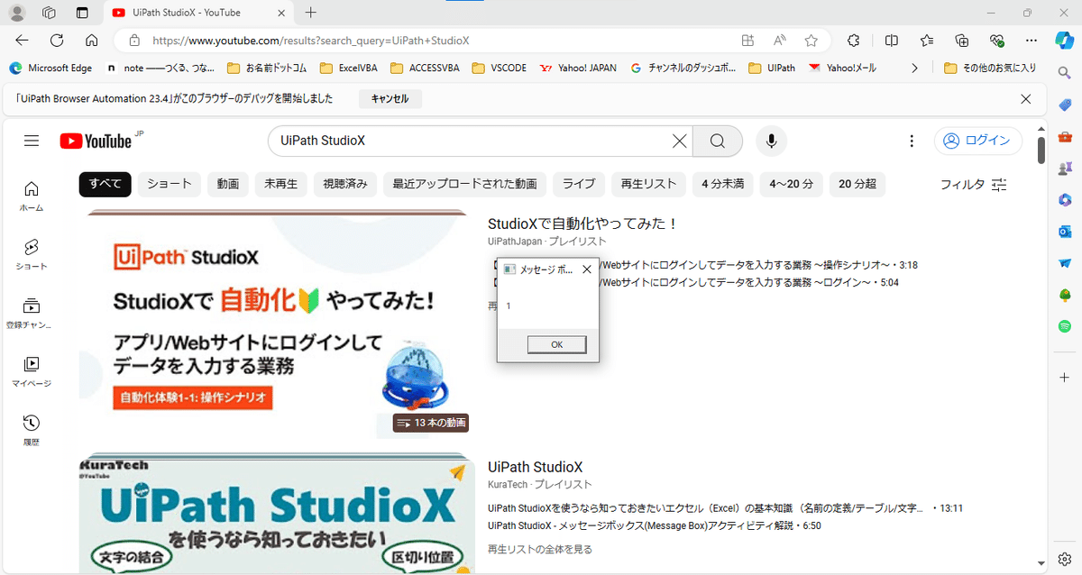Open subscriptions (登録チャンネル) in sidebar

(32, 313)
